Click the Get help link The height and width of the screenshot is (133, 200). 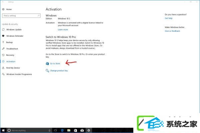point(168,18)
